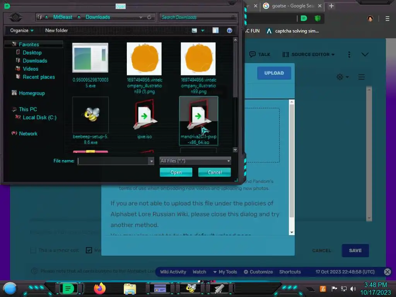Image resolution: width=396 pixels, height=297 pixels.
Task: Expand the File name history dropdown
Action: tap(151, 161)
